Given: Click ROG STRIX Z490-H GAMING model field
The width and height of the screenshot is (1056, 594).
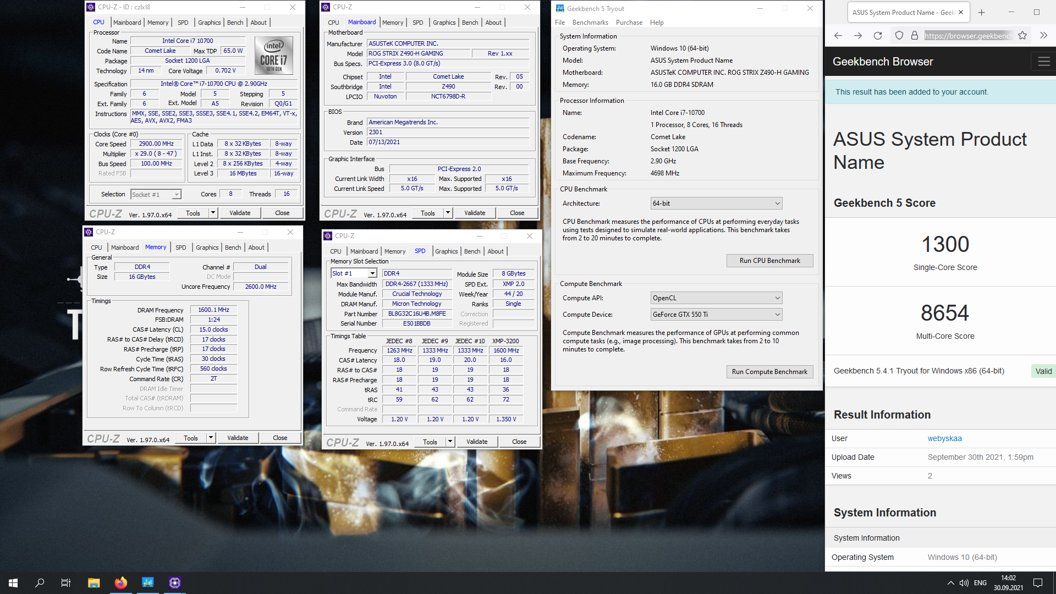Looking at the screenshot, I should coord(419,54).
